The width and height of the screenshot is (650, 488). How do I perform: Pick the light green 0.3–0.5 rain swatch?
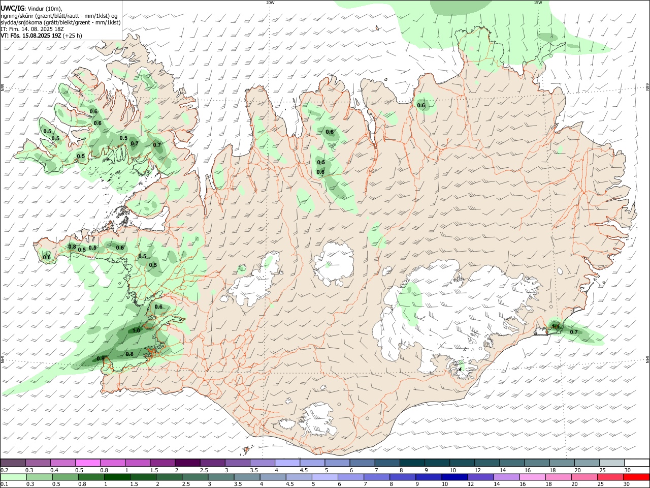pyautogui.click(x=39, y=477)
